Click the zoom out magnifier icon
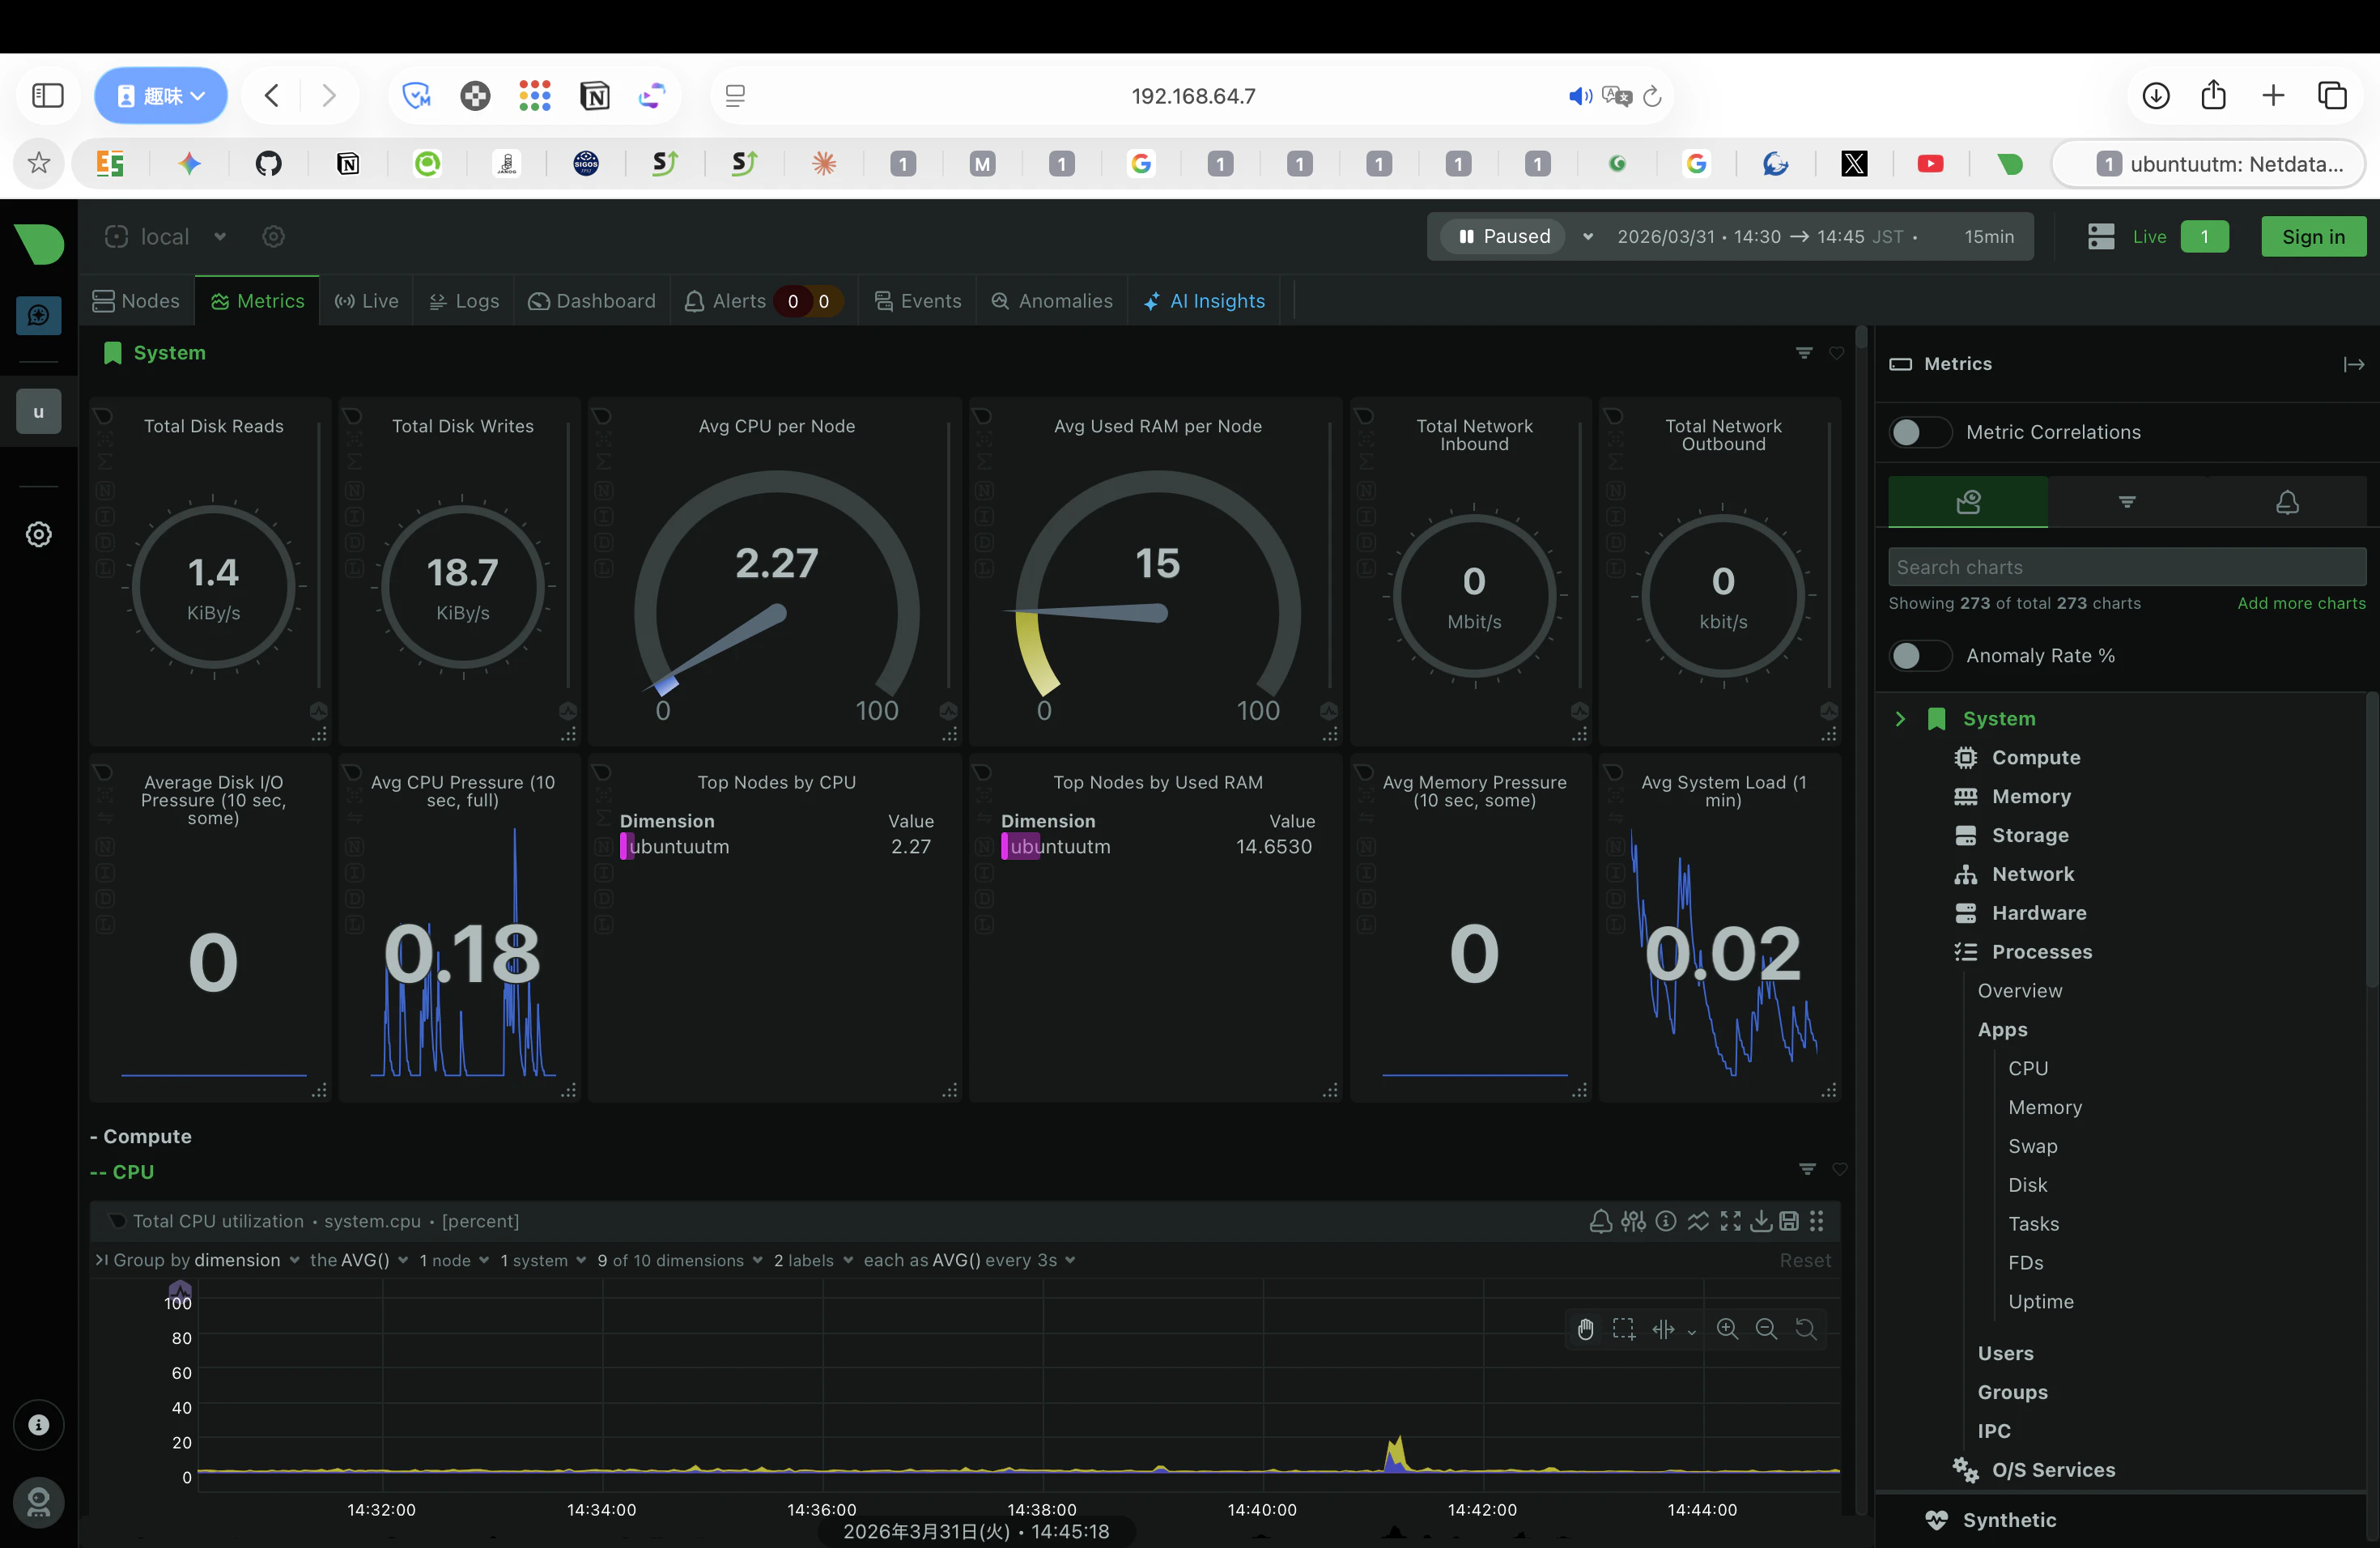 (1766, 1329)
